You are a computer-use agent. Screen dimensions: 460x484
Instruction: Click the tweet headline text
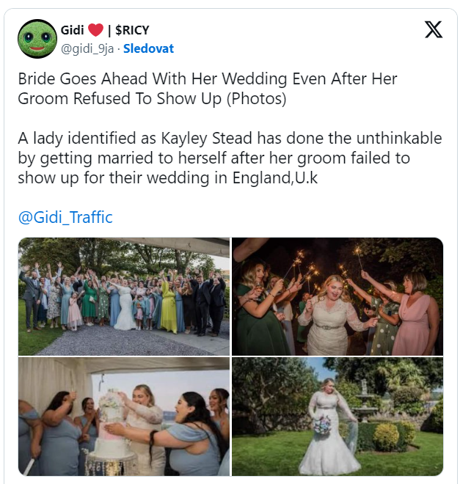coord(208,88)
